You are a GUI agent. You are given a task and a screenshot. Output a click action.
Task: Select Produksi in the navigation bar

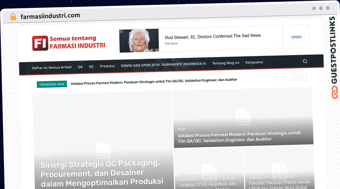[x=107, y=66]
